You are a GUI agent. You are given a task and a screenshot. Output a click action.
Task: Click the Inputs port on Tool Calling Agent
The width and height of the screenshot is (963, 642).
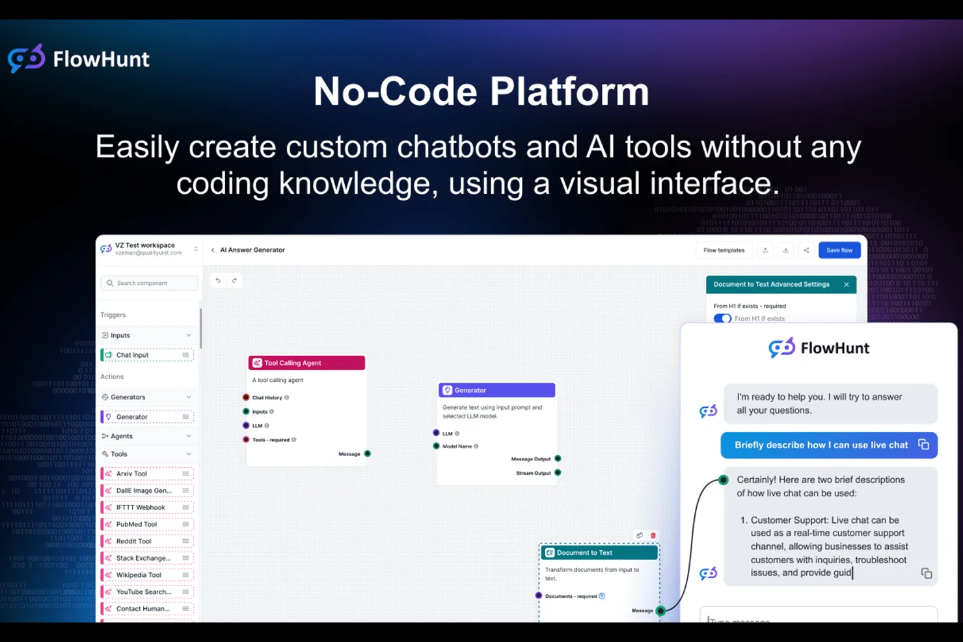(x=246, y=412)
